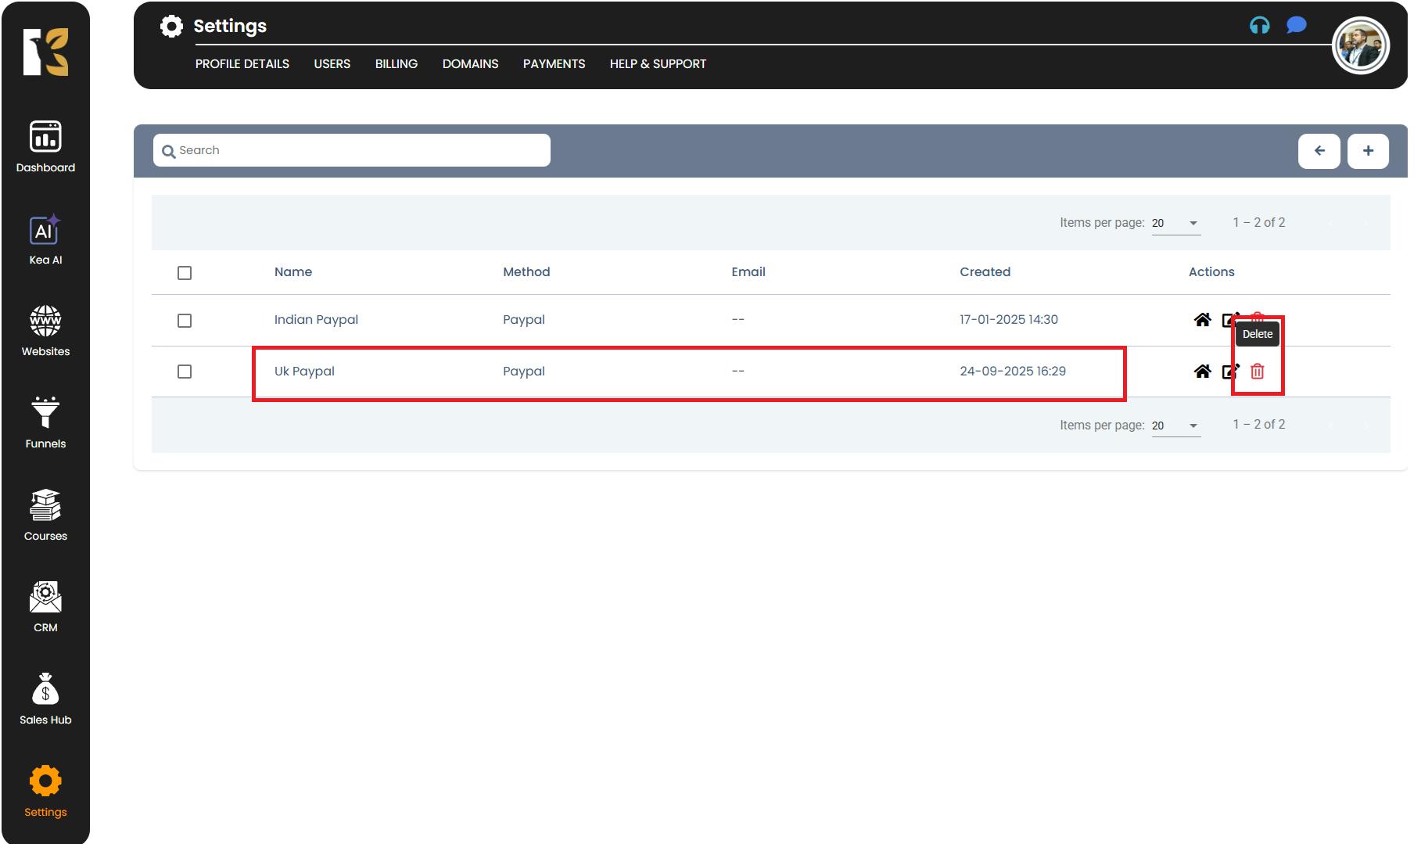Click the plus add button

click(x=1368, y=151)
